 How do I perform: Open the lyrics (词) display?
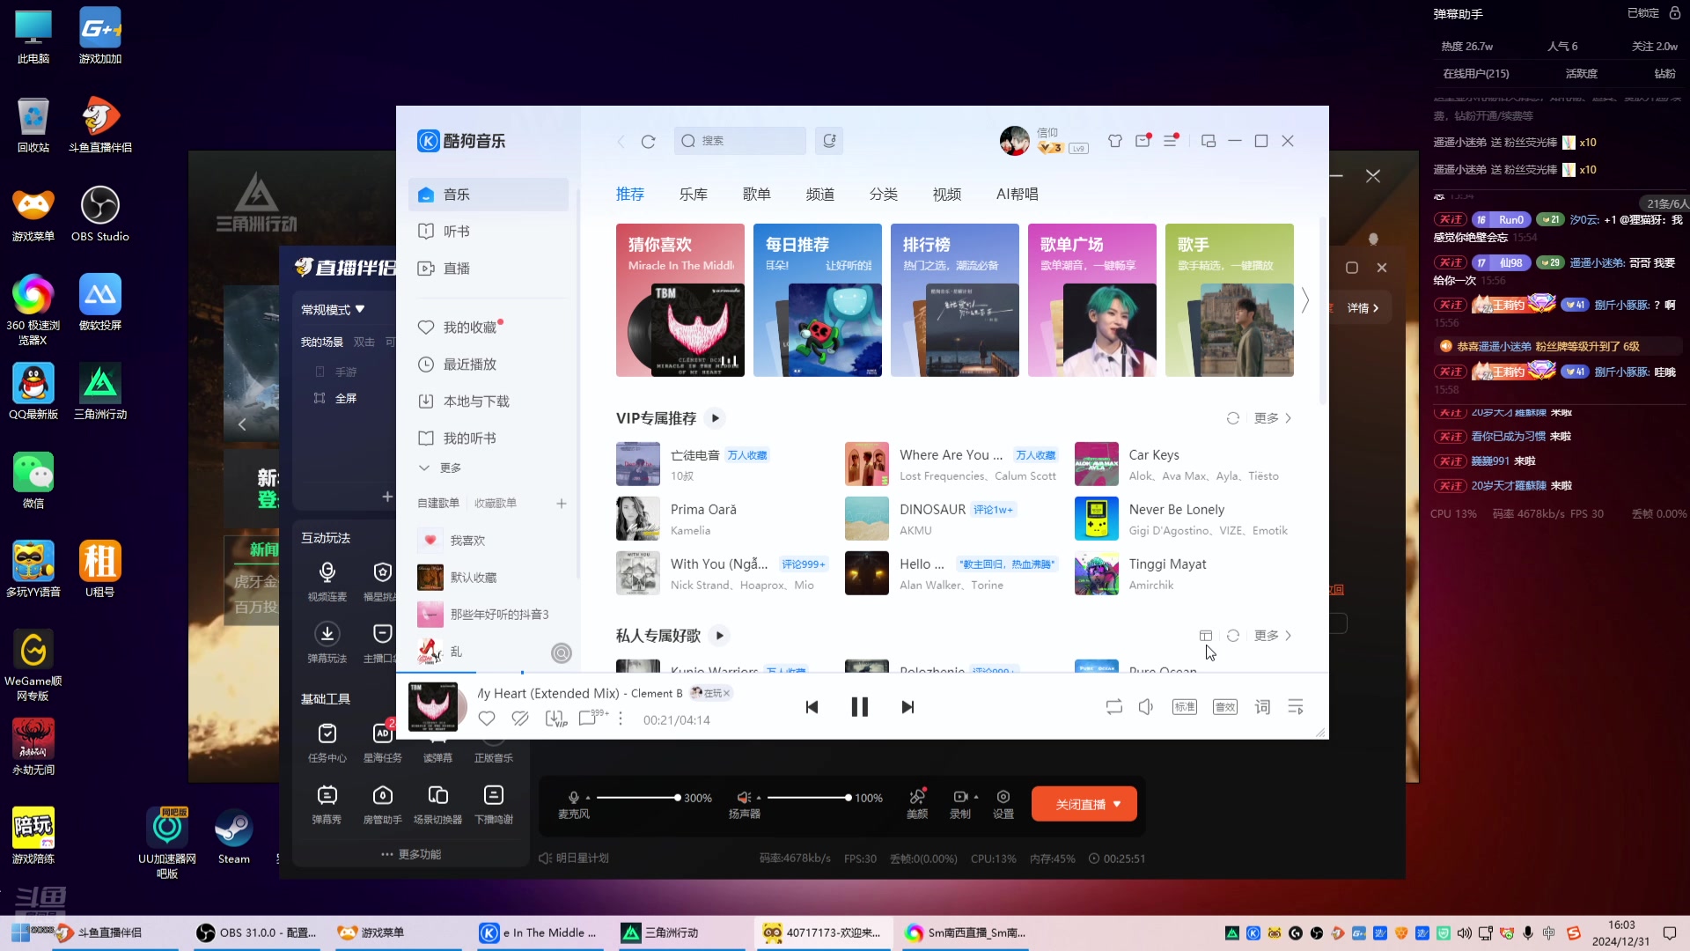pos(1262,707)
